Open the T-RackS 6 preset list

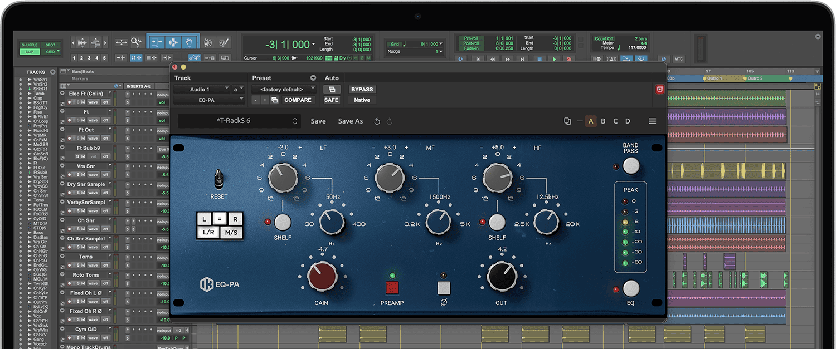pyautogui.click(x=240, y=121)
